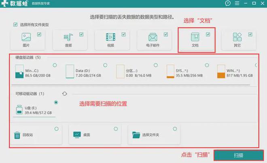
Task: Toggle the 文档 file type checkbox
Action: [x=208, y=34]
